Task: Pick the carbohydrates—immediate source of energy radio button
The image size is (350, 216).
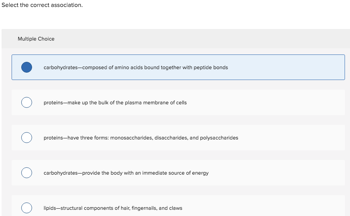Action: tap(27, 173)
